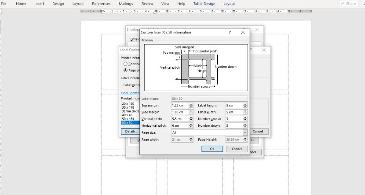
Task: Select 50 x 164 in product list
Action: [130, 118]
